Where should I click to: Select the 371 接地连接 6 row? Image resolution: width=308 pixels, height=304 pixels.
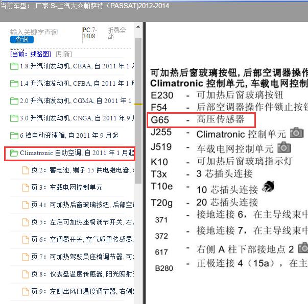(231, 217)
